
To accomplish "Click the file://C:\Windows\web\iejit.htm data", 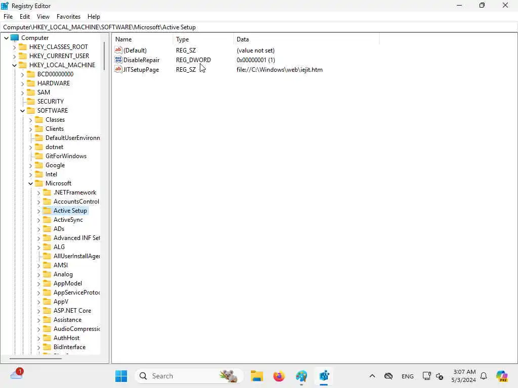I will click(279, 69).
